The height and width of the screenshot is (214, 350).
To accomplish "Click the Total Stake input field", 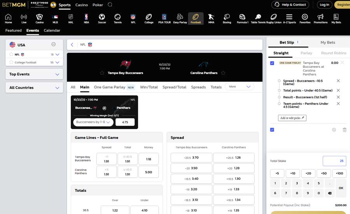I will click(x=334, y=161).
